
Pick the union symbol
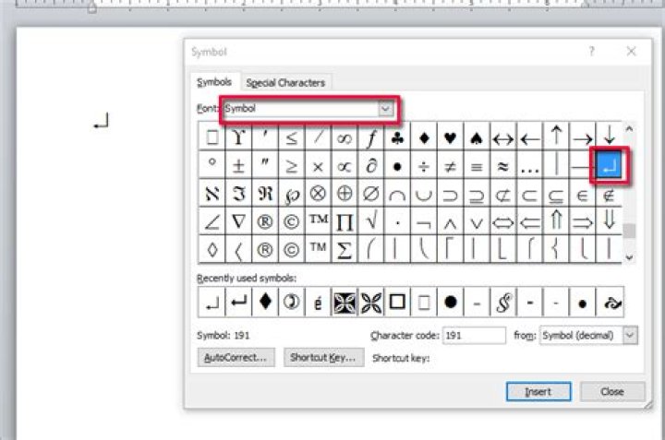pos(424,194)
